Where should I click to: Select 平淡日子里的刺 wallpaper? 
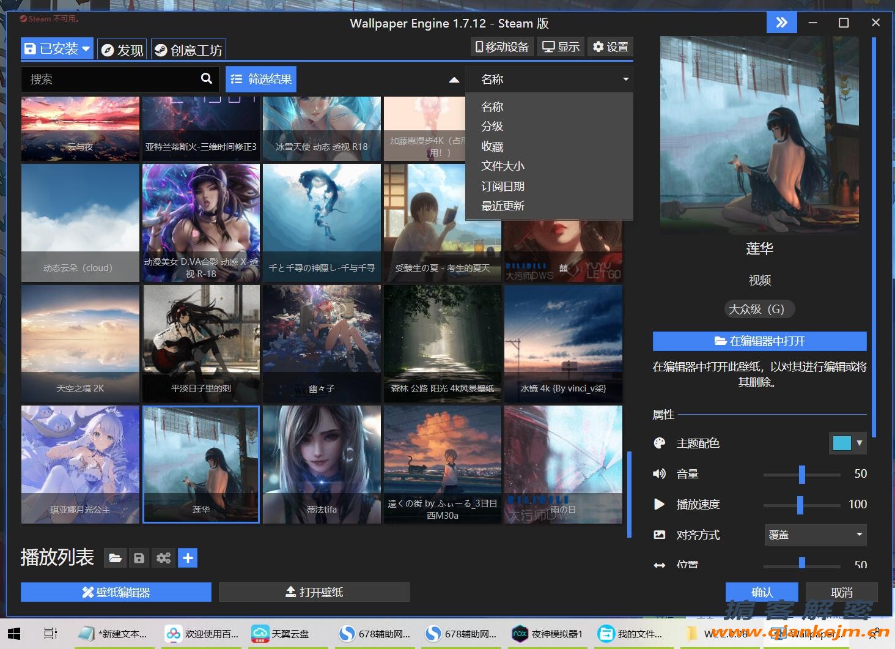(x=201, y=344)
